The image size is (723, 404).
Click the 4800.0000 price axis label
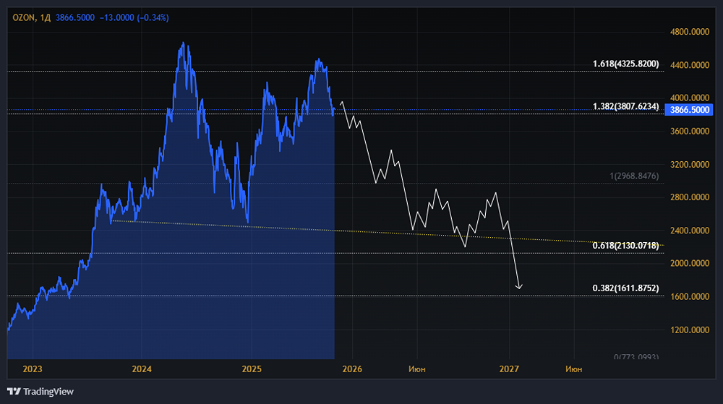(x=689, y=32)
